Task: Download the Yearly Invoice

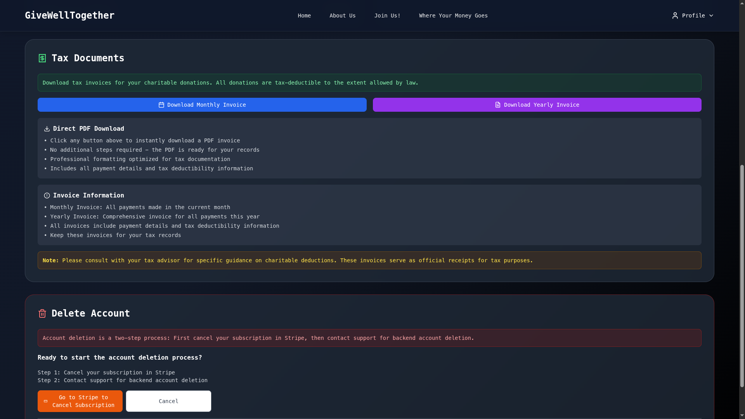Action: click(x=541, y=105)
